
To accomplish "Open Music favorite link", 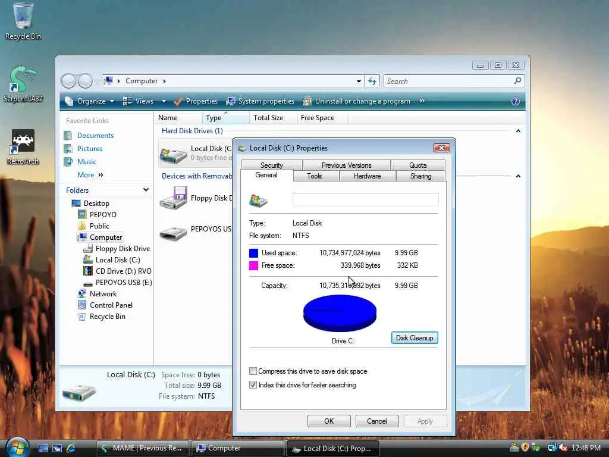I will coord(87,162).
